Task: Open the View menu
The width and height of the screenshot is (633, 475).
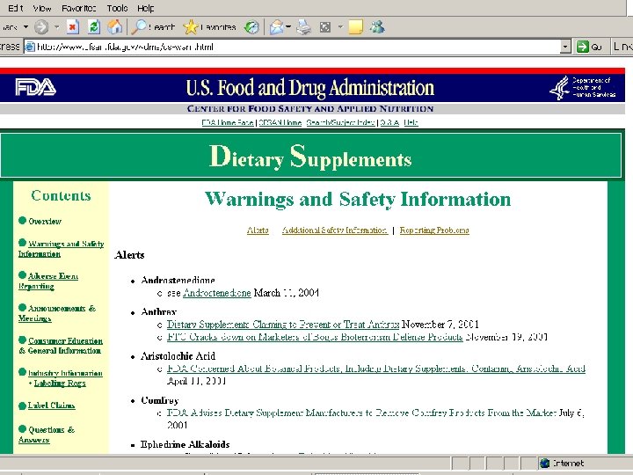Action: click(x=42, y=8)
